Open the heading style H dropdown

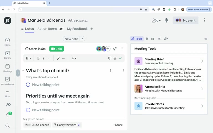(x=28, y=58)
